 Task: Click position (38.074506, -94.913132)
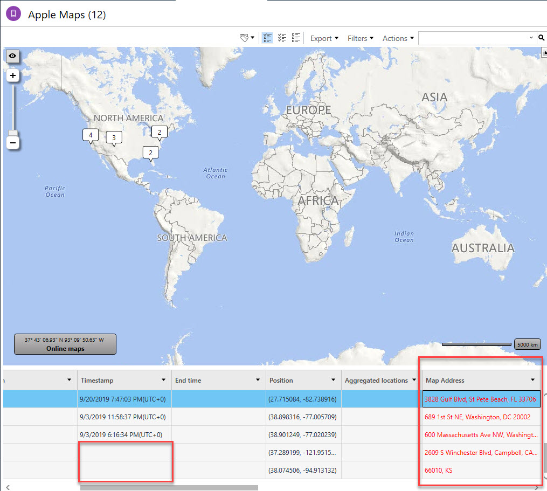(302, 471)
